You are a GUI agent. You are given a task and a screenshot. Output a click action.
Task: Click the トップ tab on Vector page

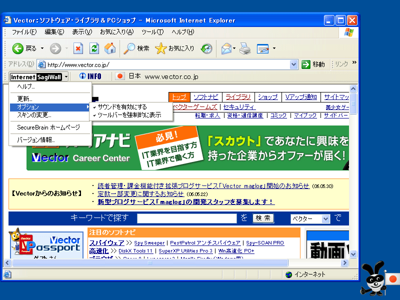tap(179, 97)
